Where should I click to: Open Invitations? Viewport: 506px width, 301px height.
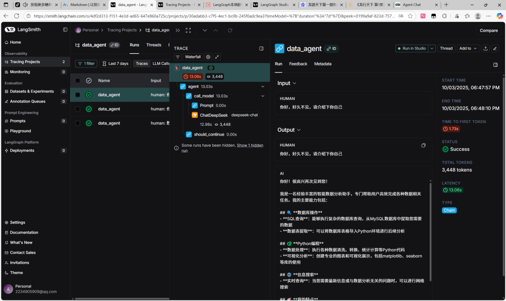coord(19,263)
